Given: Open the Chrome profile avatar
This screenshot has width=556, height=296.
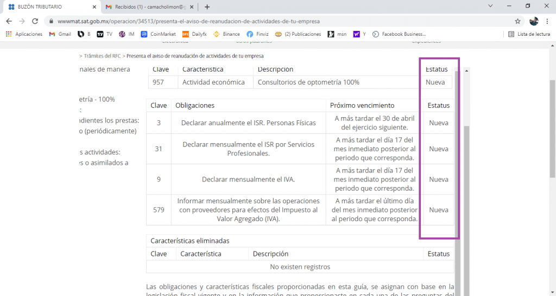Looking at the screenshot, I should (x=534, y=21).
